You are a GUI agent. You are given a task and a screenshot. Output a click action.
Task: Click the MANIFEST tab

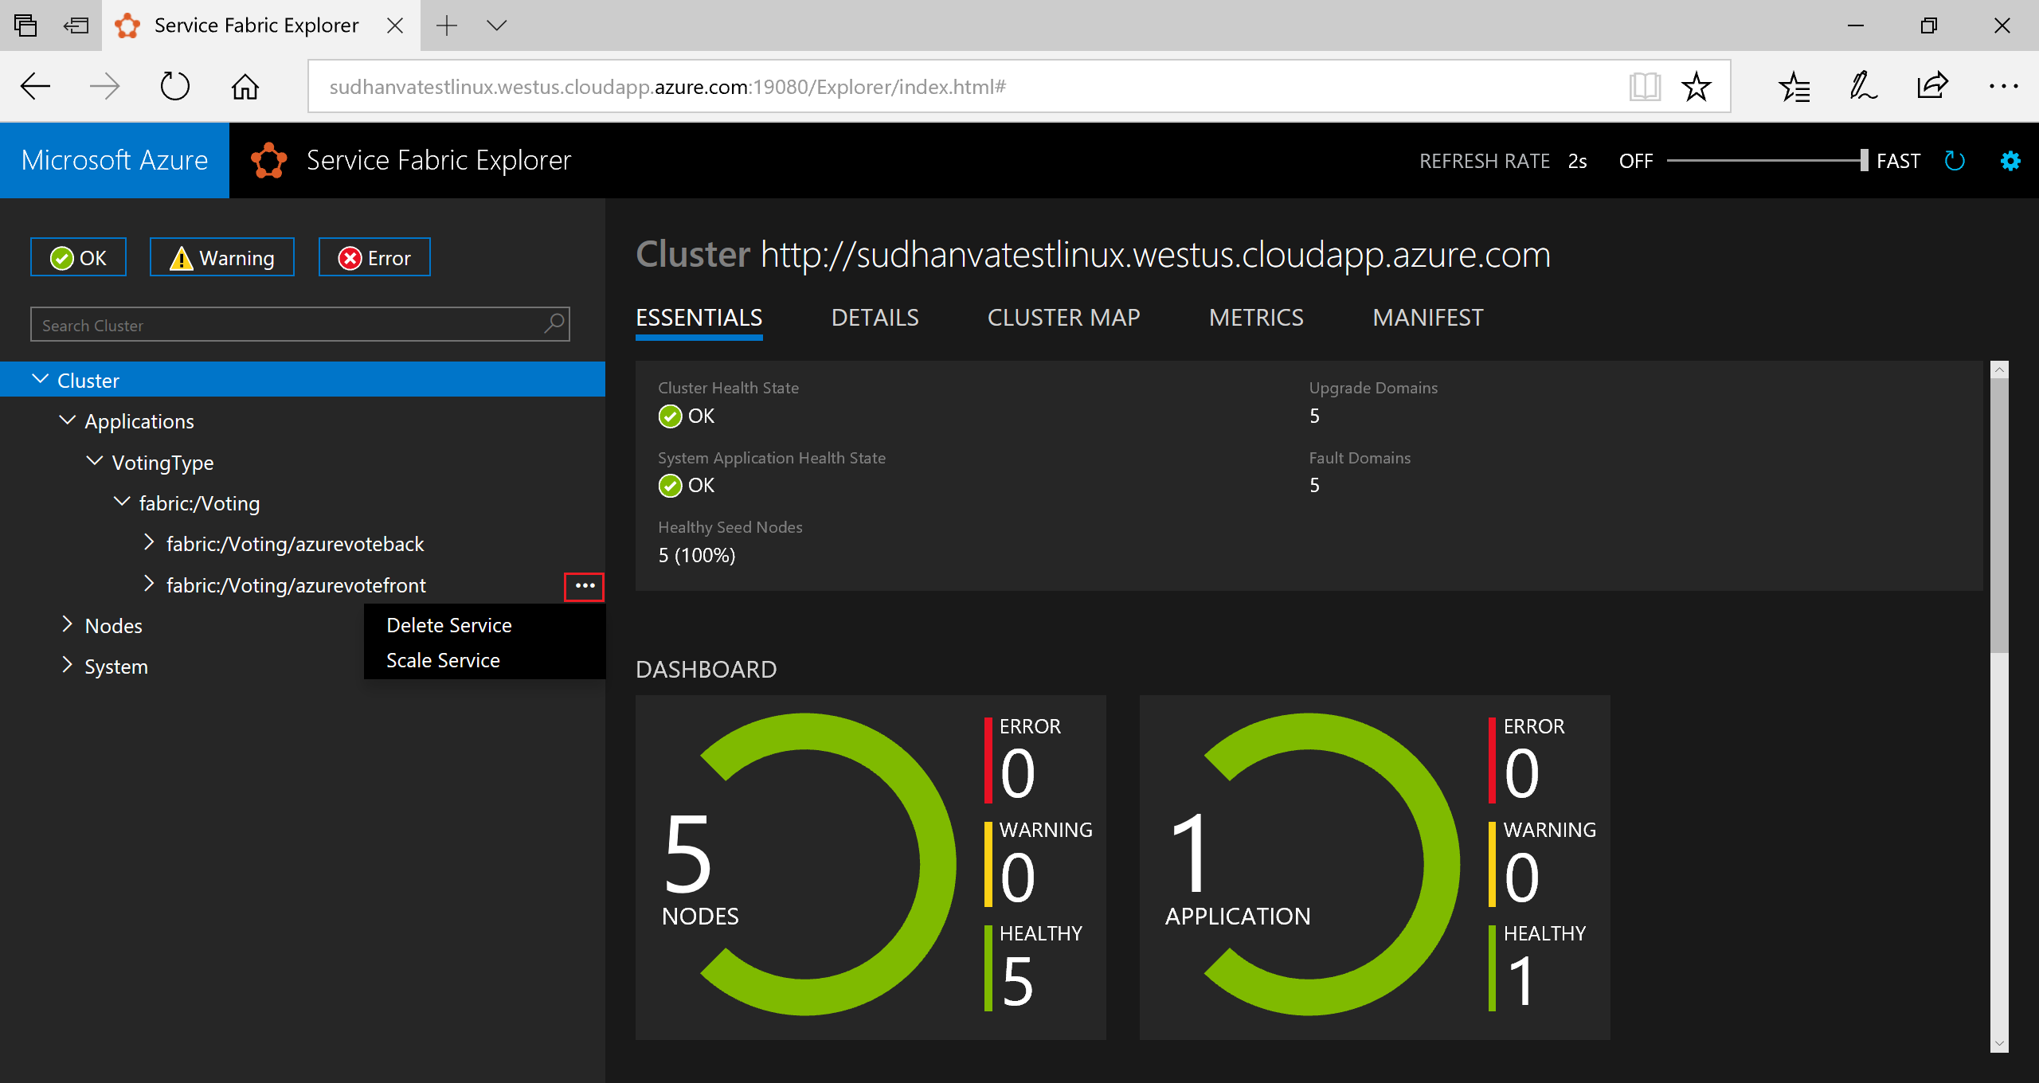pyautogui.click(x=1427, y=317)
